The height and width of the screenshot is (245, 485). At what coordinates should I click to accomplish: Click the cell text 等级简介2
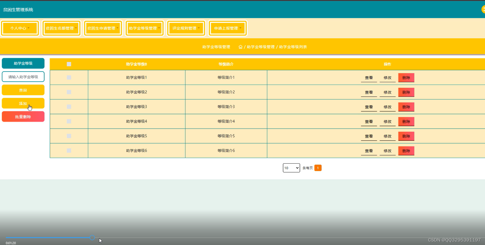pos(226,92)
